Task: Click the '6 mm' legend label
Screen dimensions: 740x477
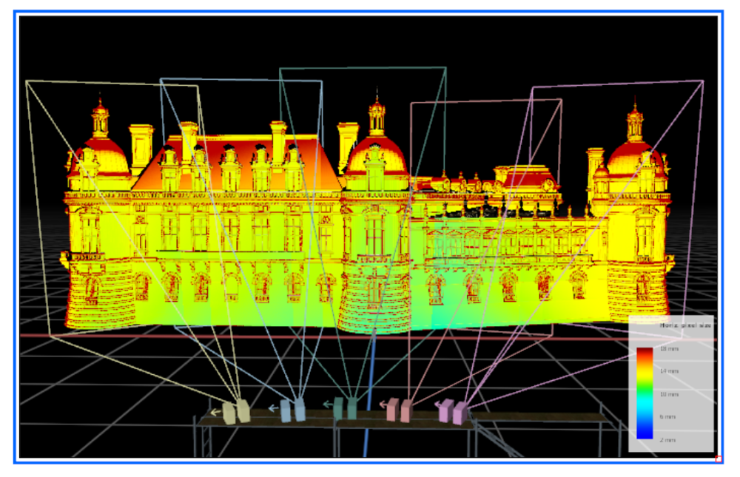Action: tap(667, 416)
